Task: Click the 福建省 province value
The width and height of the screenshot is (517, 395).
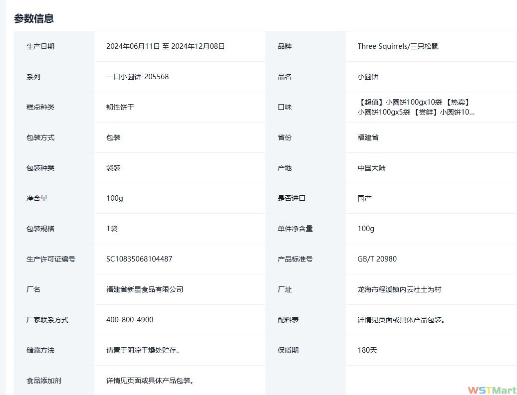Action: click(368, 137)
